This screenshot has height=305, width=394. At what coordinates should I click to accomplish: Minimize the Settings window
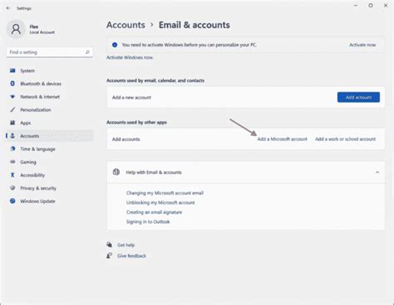(356, 5)
